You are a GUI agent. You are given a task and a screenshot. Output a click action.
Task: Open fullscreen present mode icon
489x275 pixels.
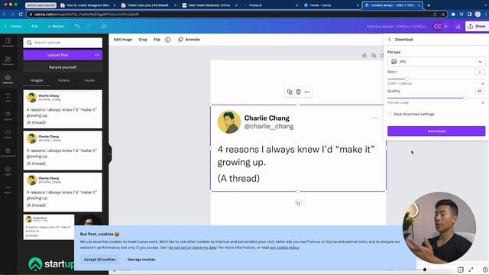click(471, 270)
